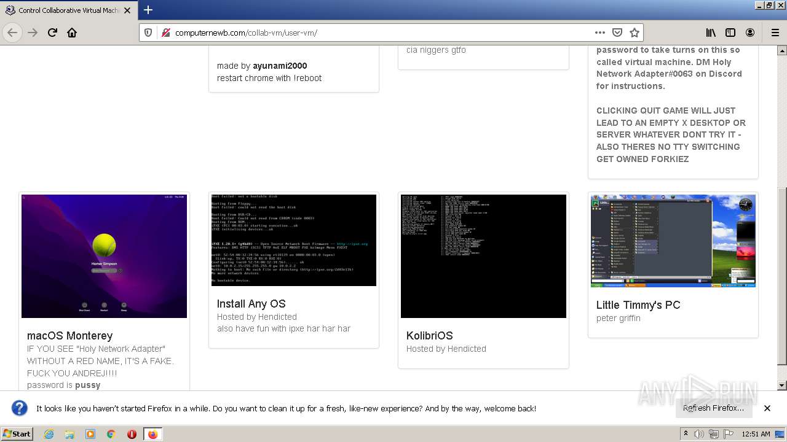Open media player from taskbar
The height and width of the screenshot is (442, 787).
pos(90,434)
